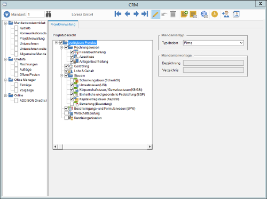Click the Verzeichnis field
Image resolution: width=267 pixels, height=199 pixels.
pyautogui.click(x=214, y=70)
